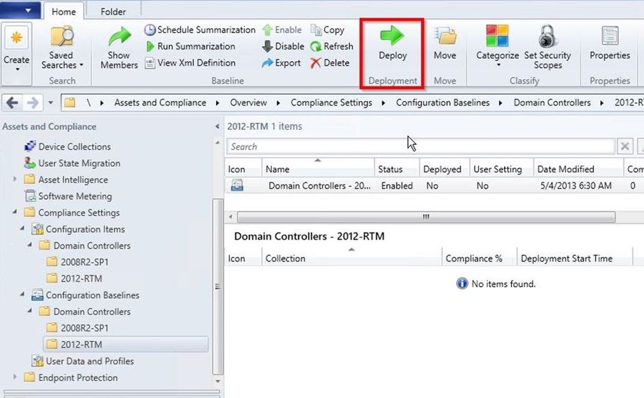The width and height of the screenshot is (644, 398).
Task: Collapse Domain Controllers under Configuration Items
Action: (30, 245)
